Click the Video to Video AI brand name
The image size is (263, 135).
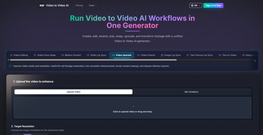[x=57, y=5]
